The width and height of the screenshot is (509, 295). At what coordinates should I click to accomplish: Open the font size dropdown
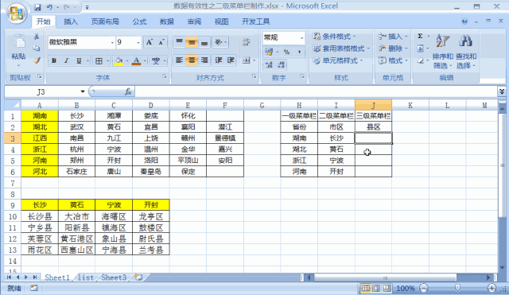click(x=138, y=42)
